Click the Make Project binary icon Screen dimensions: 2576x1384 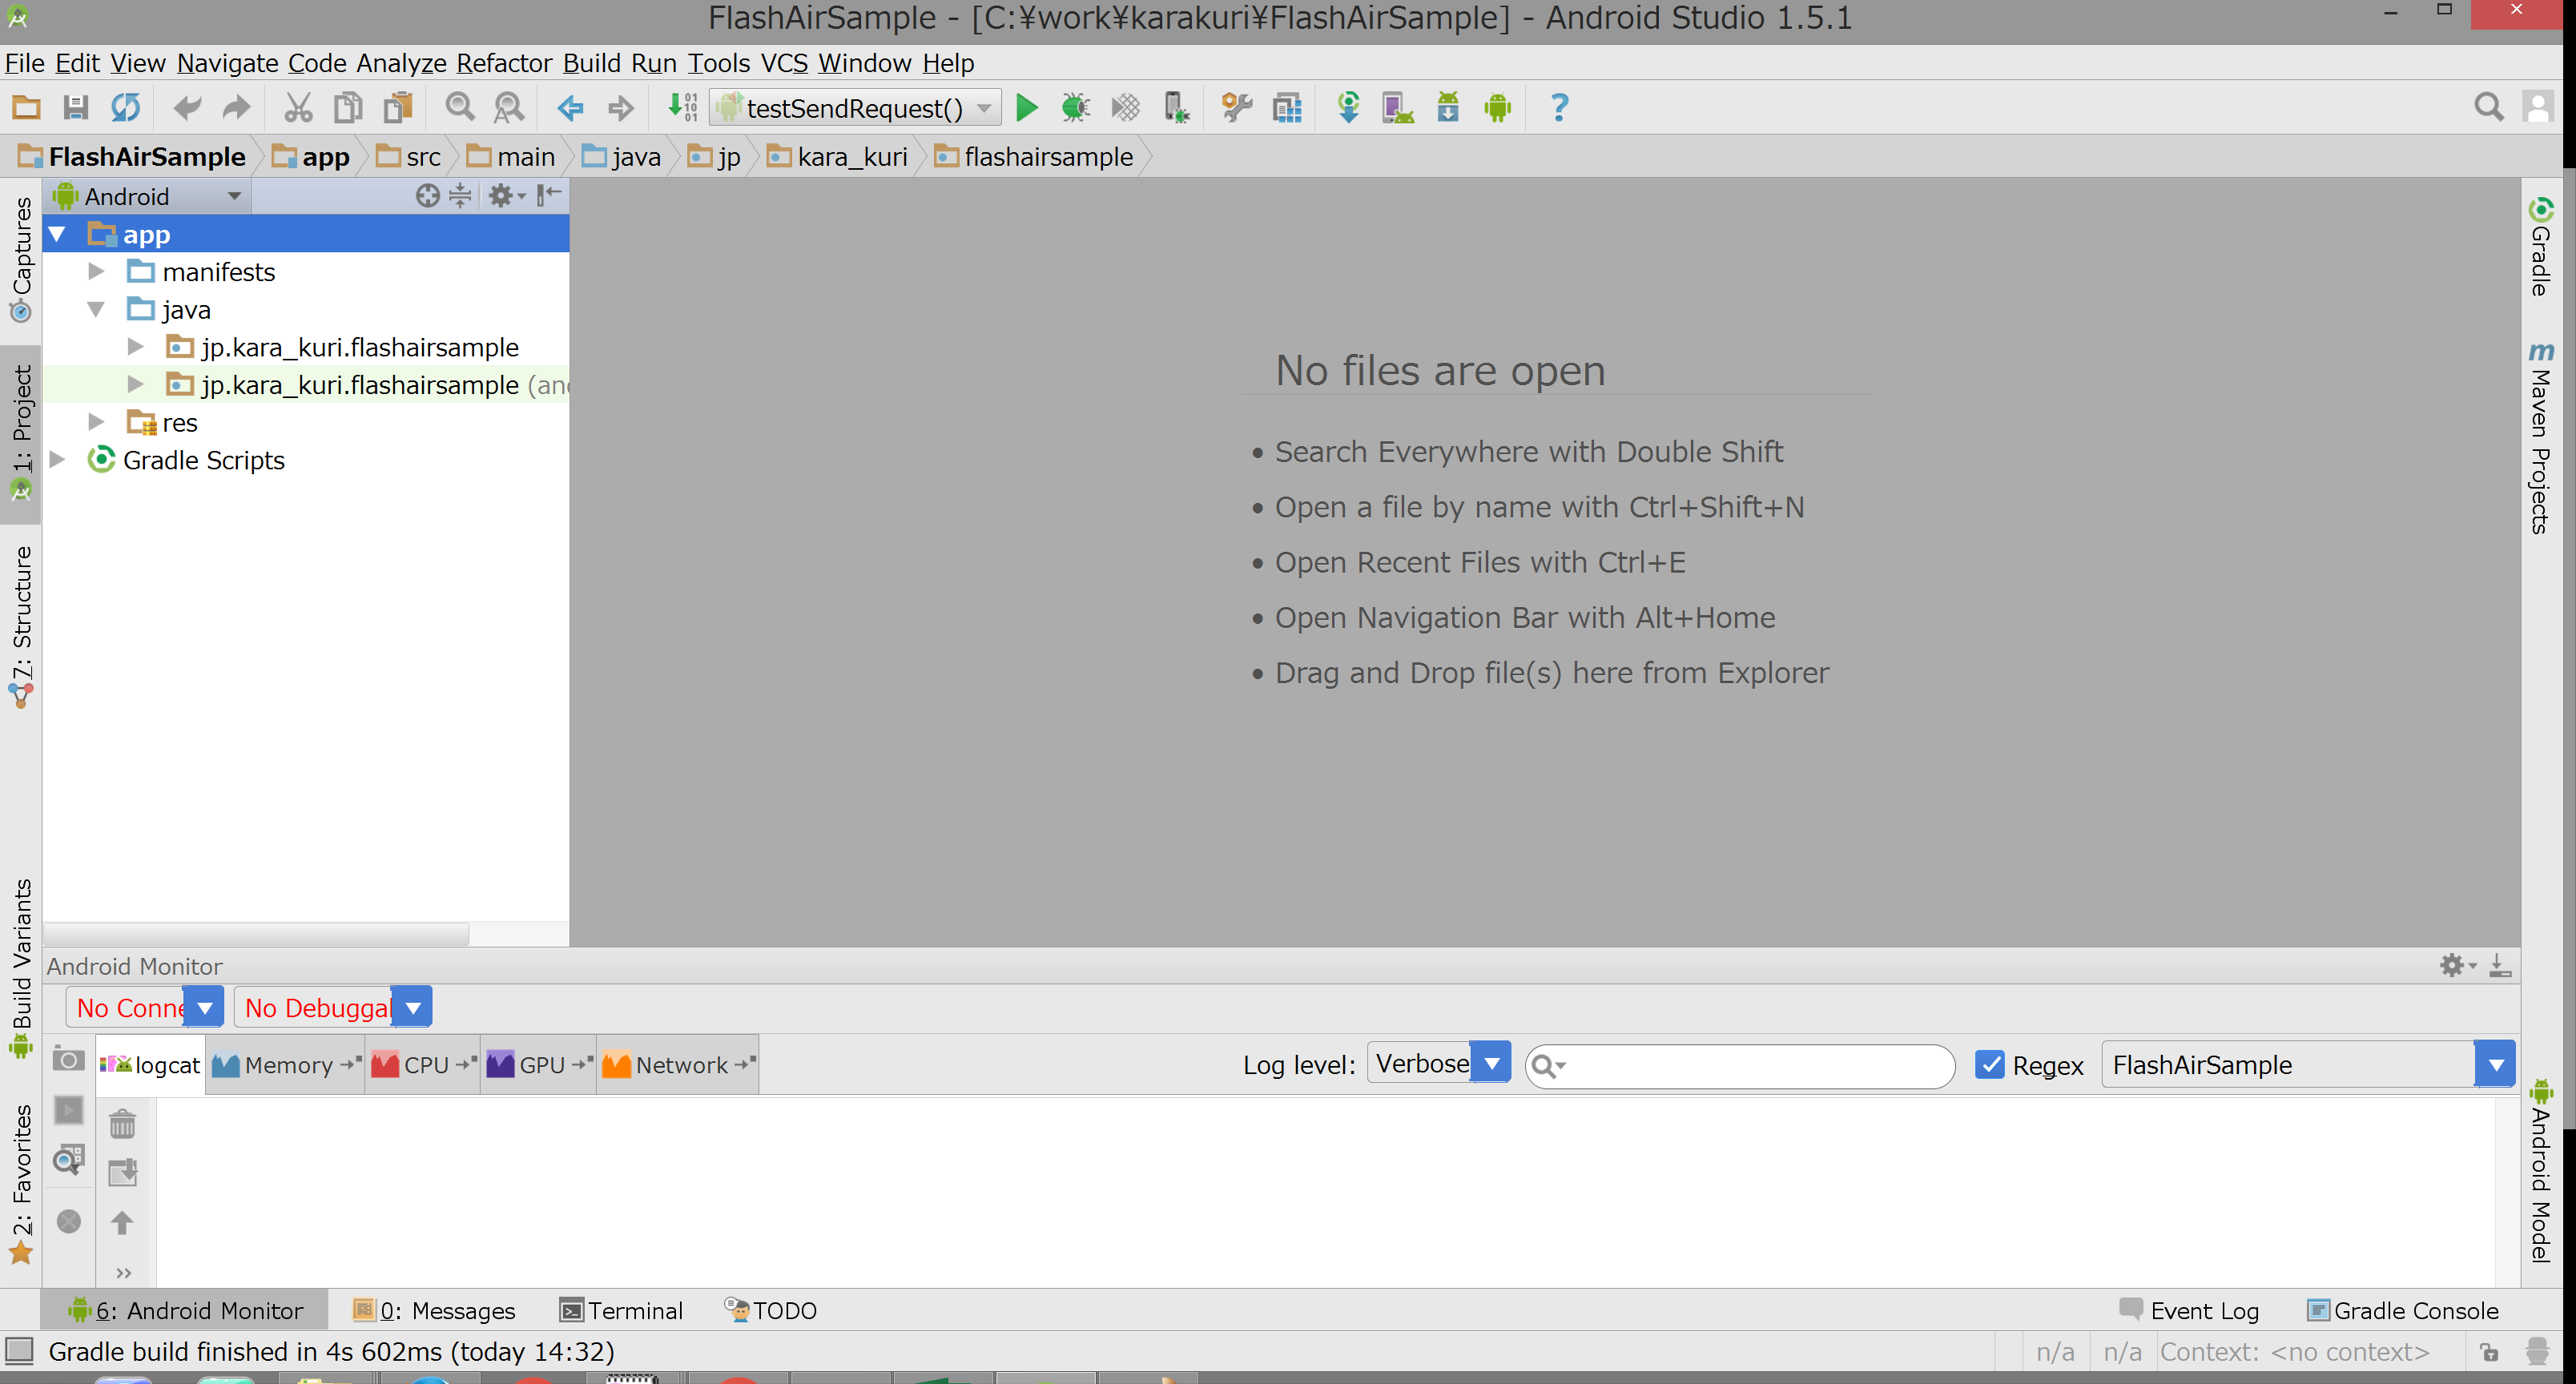pos(683,107)
